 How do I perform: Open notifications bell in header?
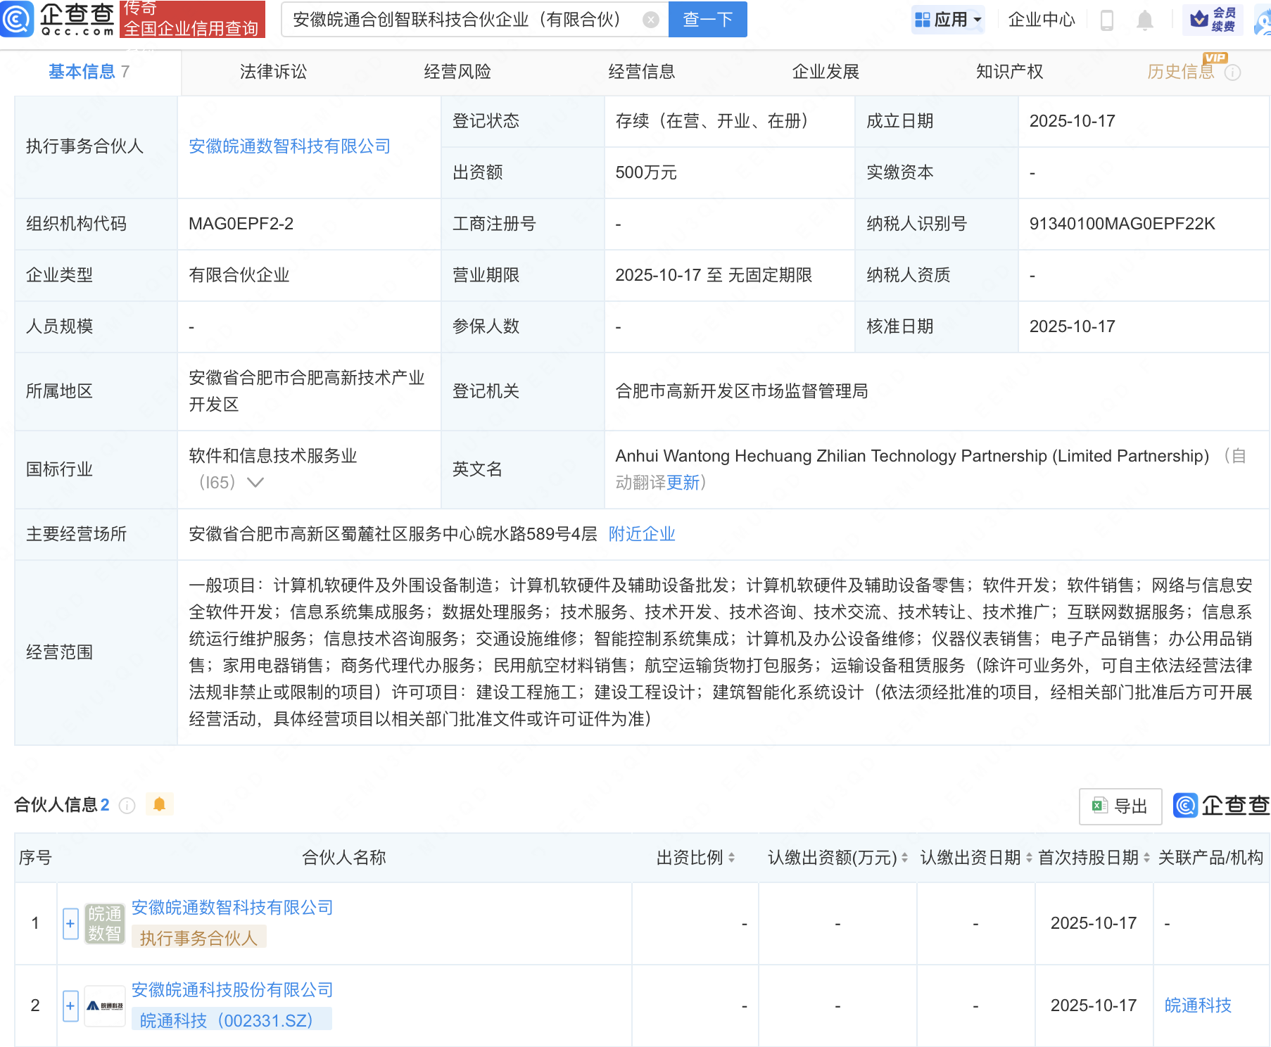[x=1145, y=20]
